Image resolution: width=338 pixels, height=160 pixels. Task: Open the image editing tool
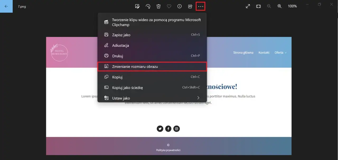coord(137,6)
